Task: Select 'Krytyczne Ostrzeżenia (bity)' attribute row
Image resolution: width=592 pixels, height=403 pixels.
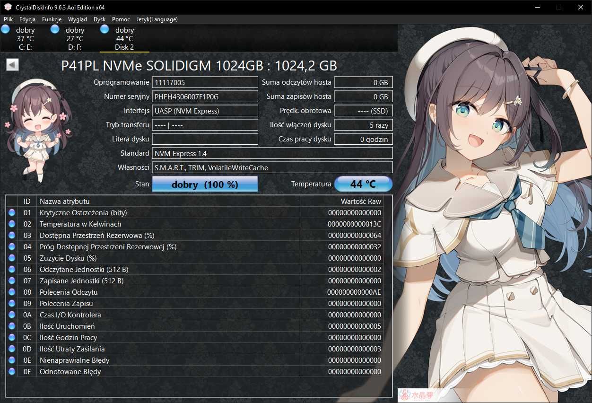Action: tap(195, 212)
